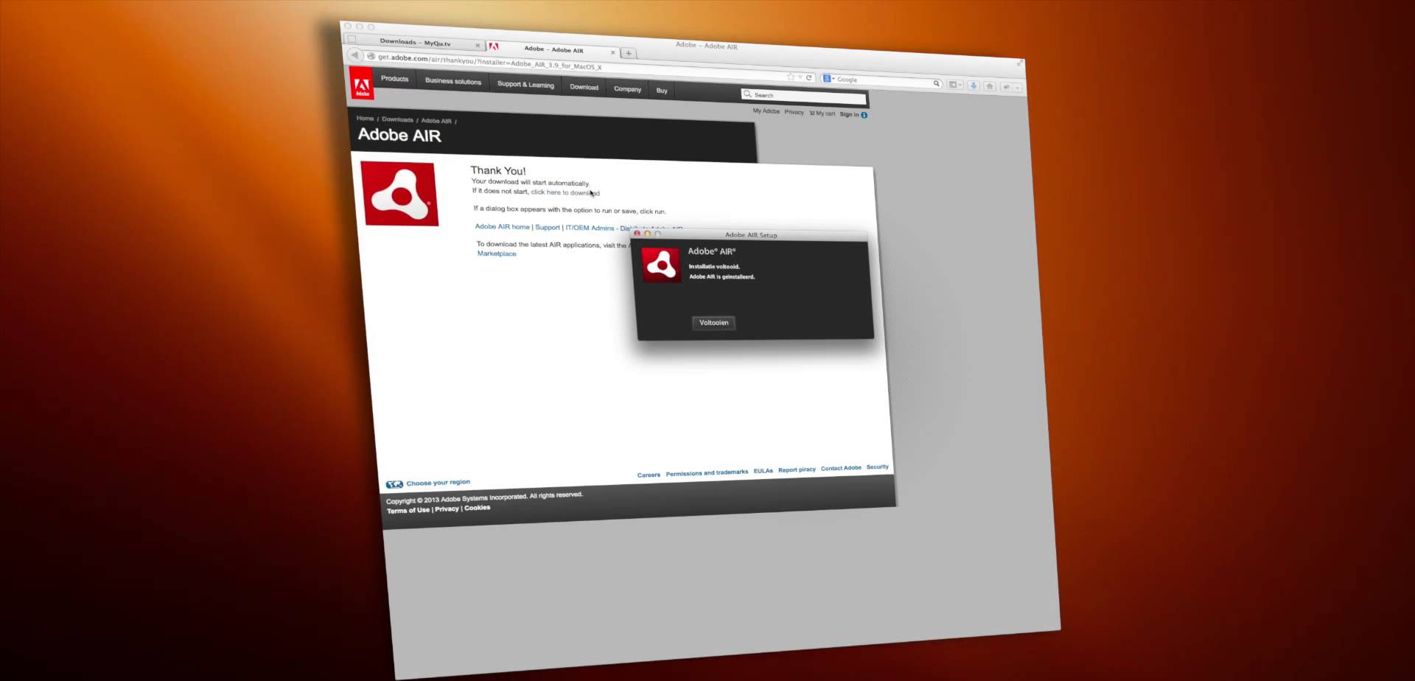Switch to the Downloads - MyQu.tv tab
The width and height of the screenshot is (1415, 681).
[x=415, y=42]
